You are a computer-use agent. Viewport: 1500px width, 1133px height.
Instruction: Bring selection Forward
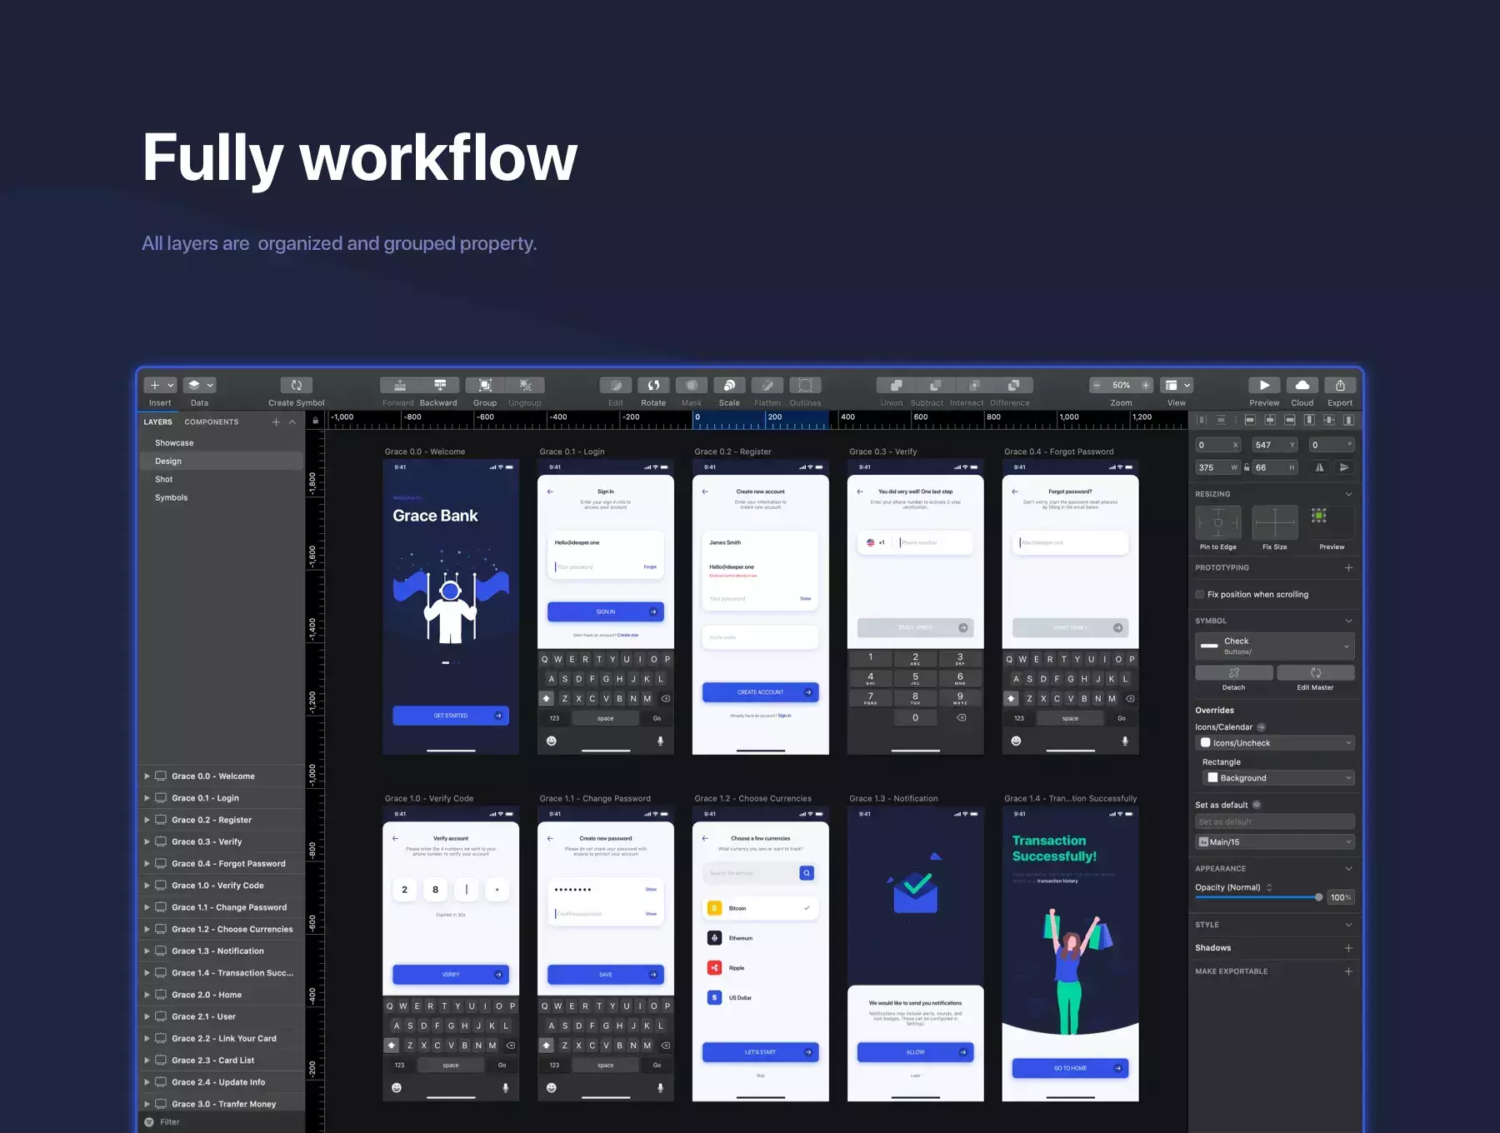pos(400,385)
